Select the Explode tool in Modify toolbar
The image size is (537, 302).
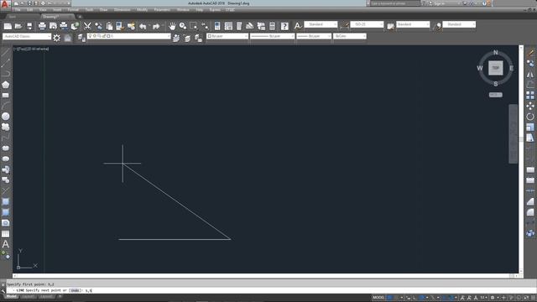[530, 233]
